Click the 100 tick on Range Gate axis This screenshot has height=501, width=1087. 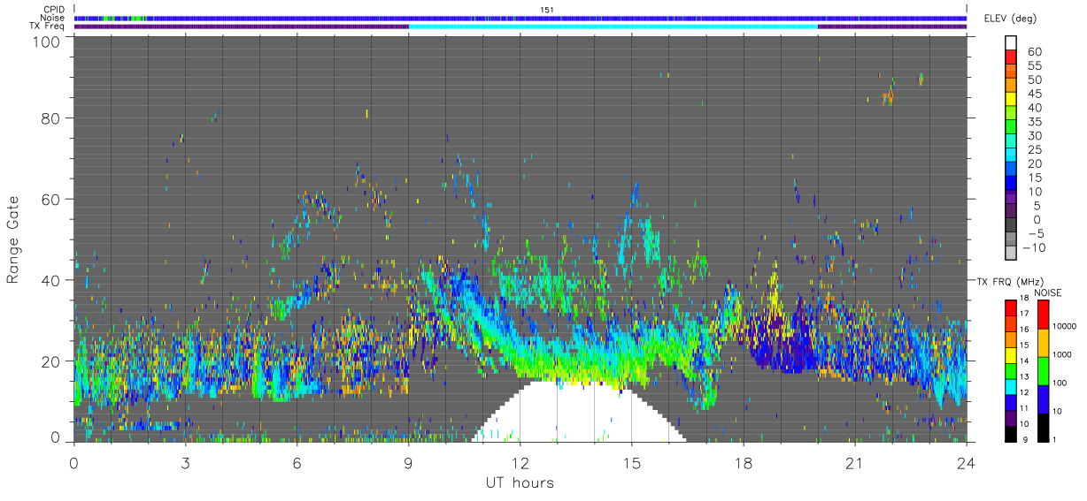tap(46, 41)
